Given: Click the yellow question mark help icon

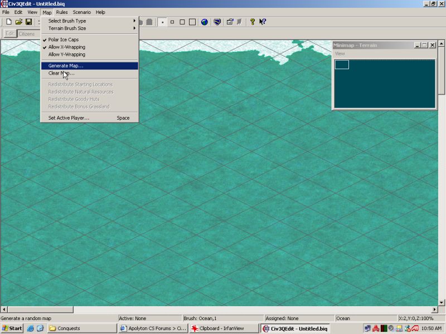Looking at the screenshot, I should pos(252,22).
